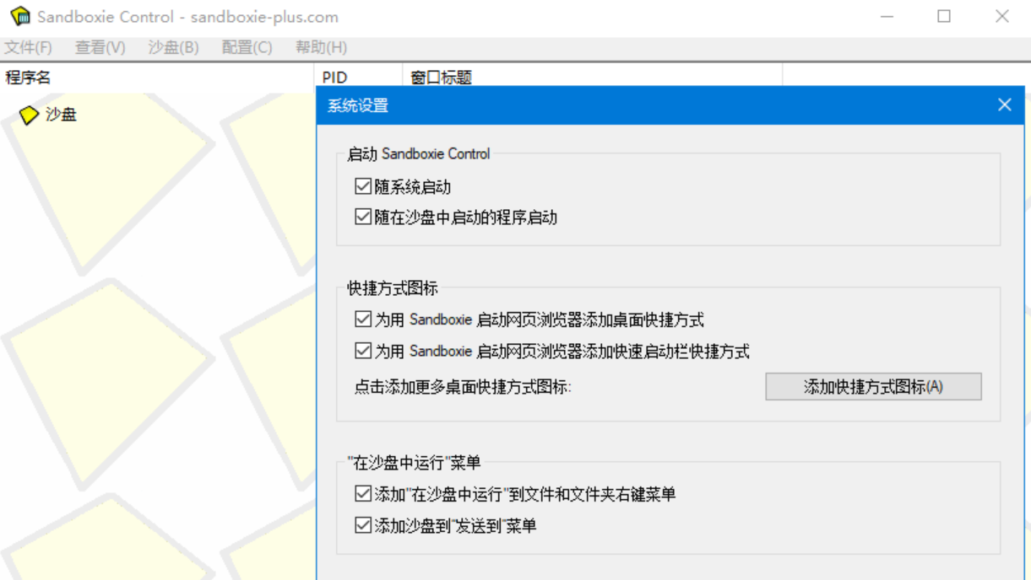1031x580 pixels.
Task: Select the 沙盘 tree row text
Action: click(x=61, y=115)
